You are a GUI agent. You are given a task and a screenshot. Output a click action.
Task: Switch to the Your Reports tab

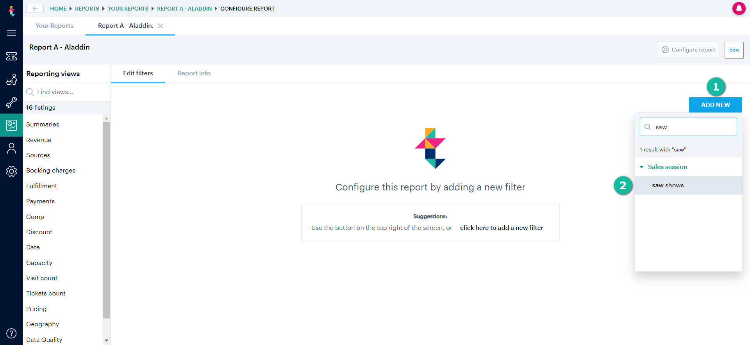[54, 26]
